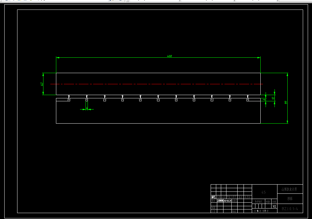The image size is (312, 219).
Task: Select the 批准 label cell
Action: coord(234,211)
